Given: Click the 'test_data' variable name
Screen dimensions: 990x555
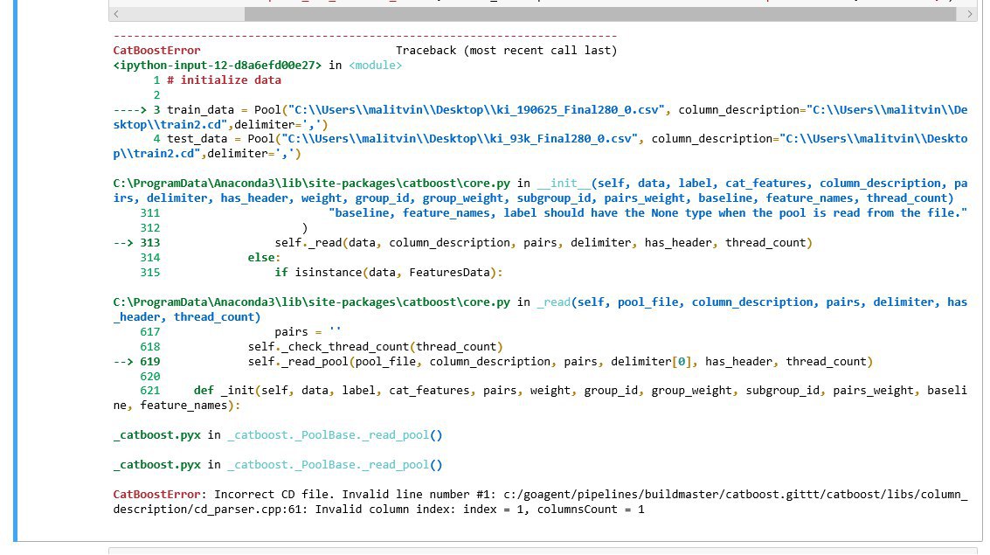Looking at the screenshot, I should pyautogui.click(x=197, y=139).
